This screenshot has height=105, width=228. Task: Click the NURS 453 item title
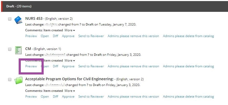point(34,18)
